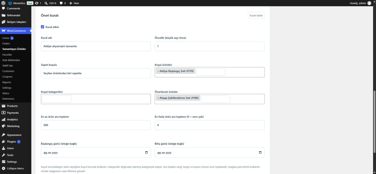376x174 pixels.
Task: Click the Plugins plug icon
Action: point(3,142)
